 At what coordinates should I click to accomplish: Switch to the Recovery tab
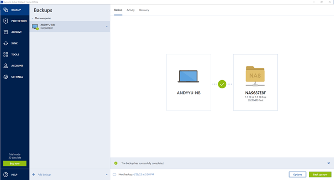click(144, 10)
